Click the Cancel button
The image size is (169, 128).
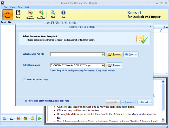(x=144, y=102)
